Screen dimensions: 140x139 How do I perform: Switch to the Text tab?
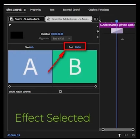pyautogui.click(x=52, y=10)
